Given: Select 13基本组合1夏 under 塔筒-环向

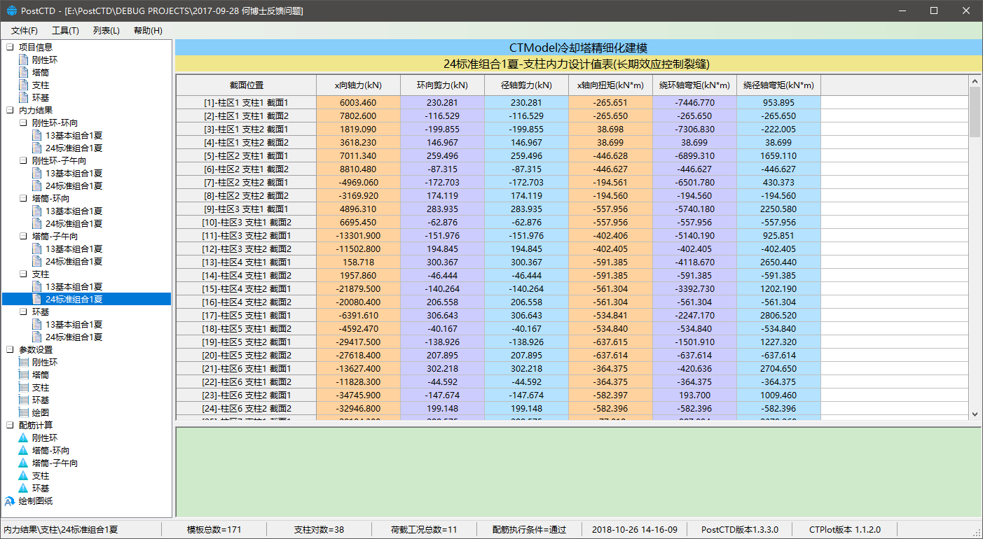Looking at the screenshot, I should point(74,211).
